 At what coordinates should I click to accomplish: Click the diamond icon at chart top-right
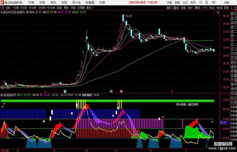[x=214, y=12]
